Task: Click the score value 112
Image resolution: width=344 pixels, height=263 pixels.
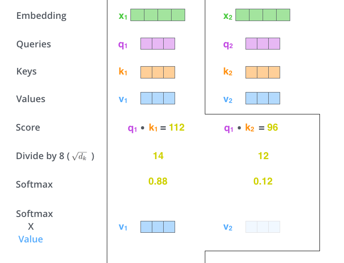Action: [177, 128]
